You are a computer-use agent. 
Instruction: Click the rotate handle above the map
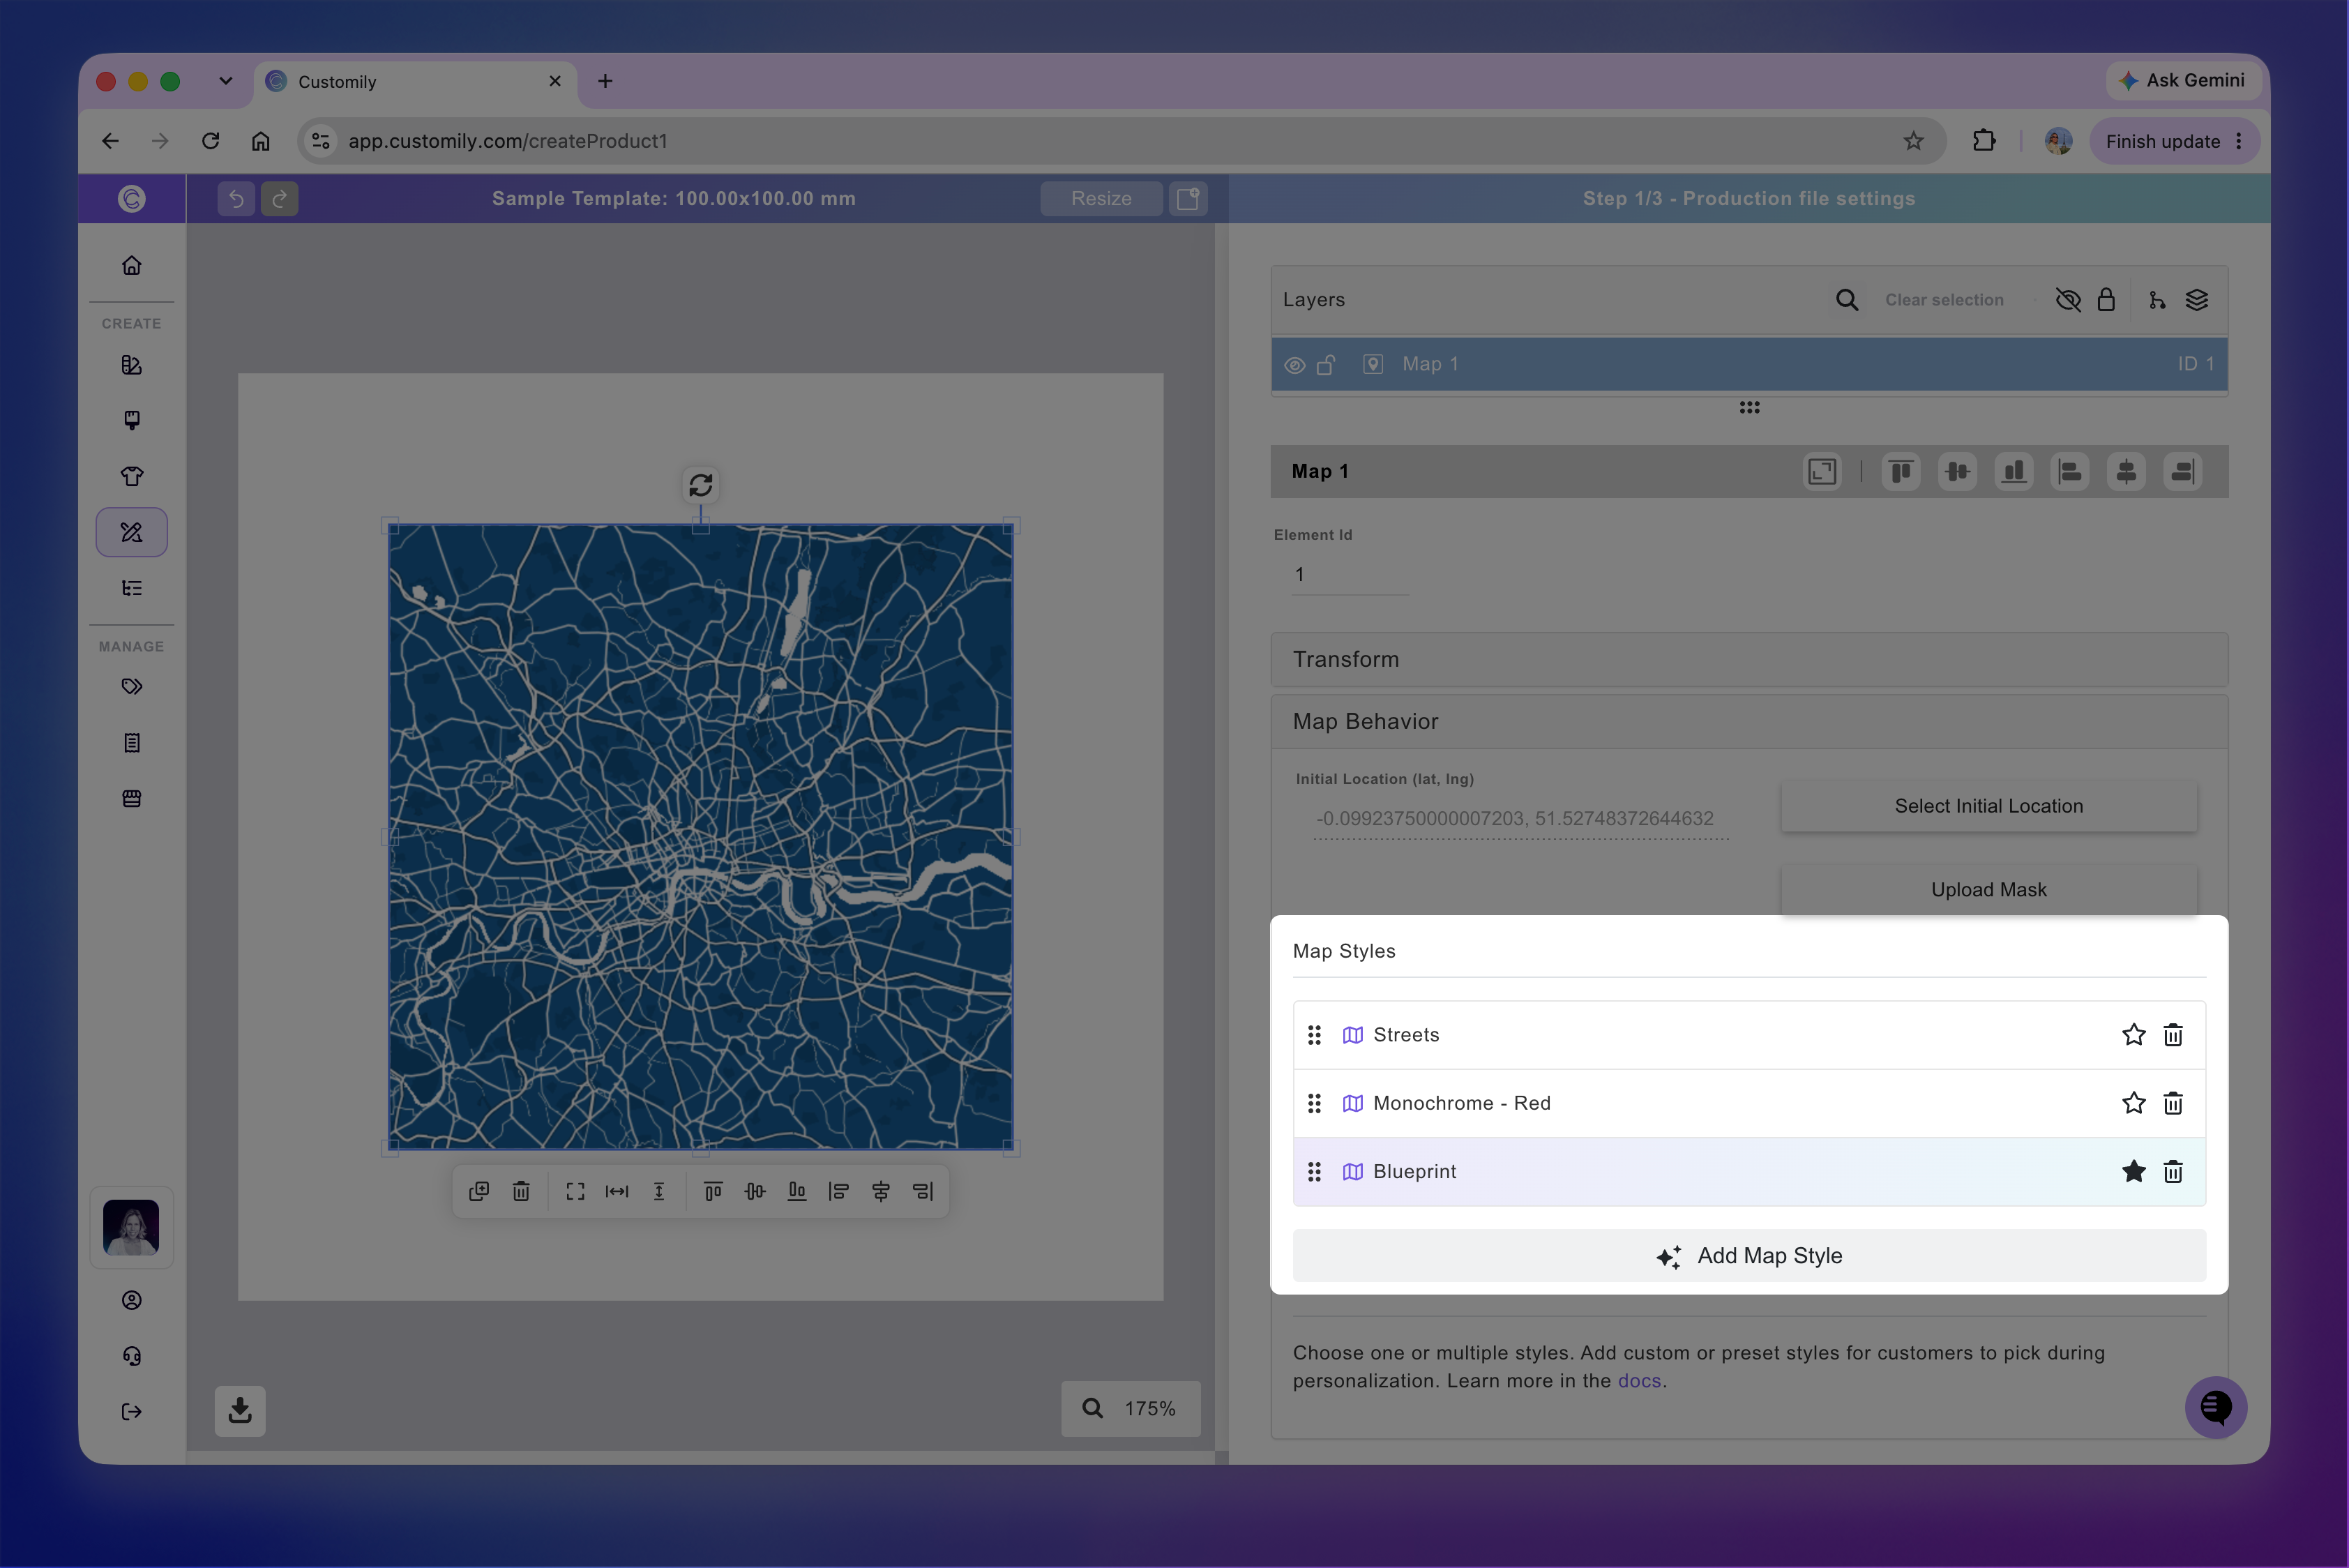point(700,485)
